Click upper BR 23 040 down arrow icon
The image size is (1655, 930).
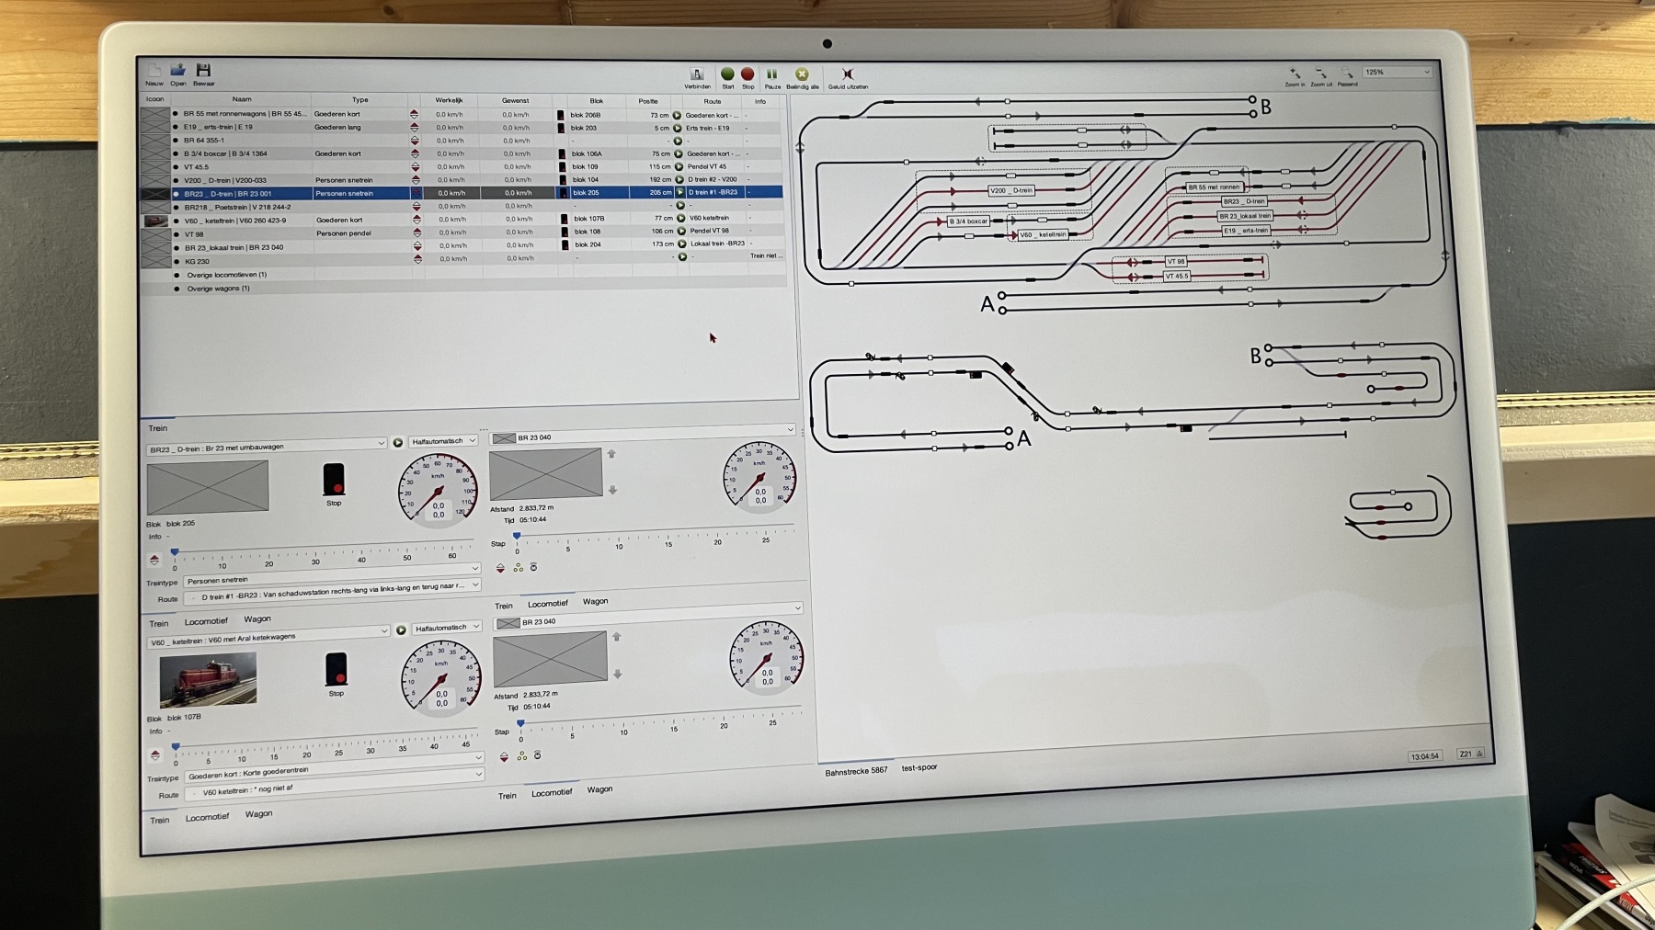coord(612,490)
